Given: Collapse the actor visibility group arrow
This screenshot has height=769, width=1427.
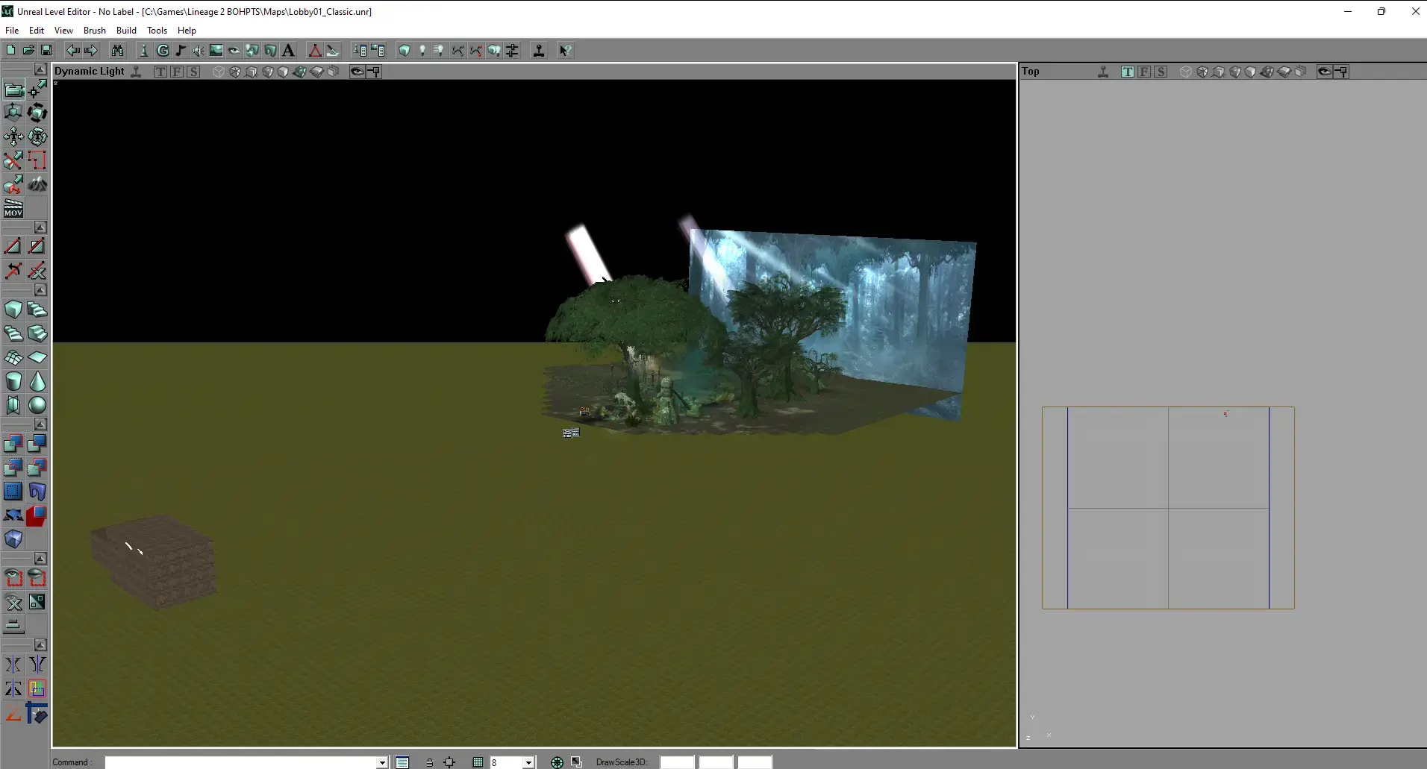Looking at the screenshot, I should click(40, 559).
